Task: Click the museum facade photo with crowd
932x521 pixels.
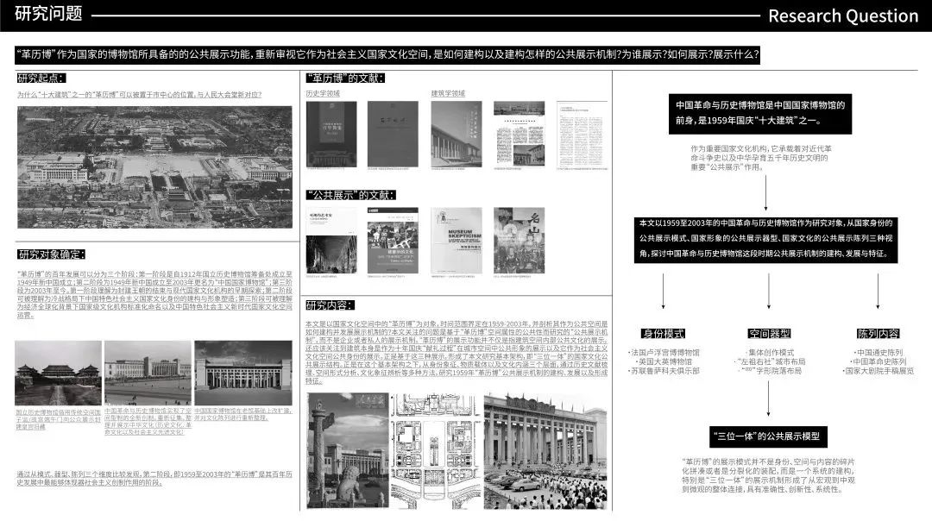Action: [x=545, y=451]
